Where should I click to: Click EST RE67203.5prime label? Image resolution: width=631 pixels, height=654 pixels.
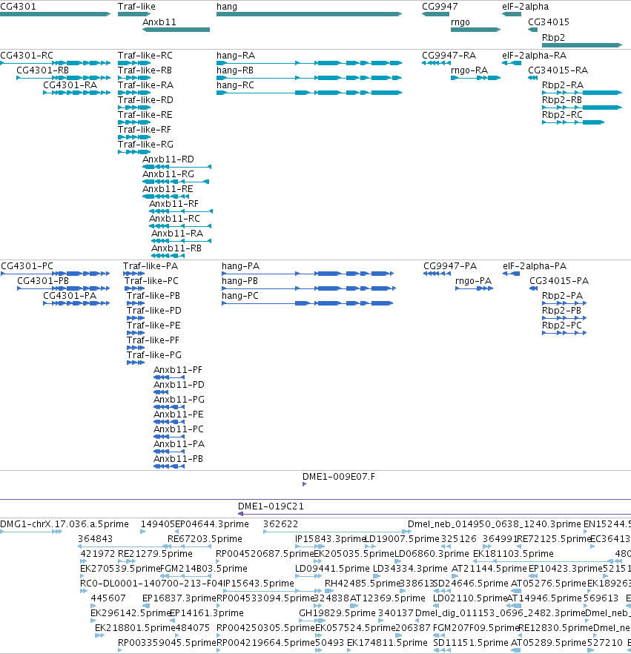(205, 539)
